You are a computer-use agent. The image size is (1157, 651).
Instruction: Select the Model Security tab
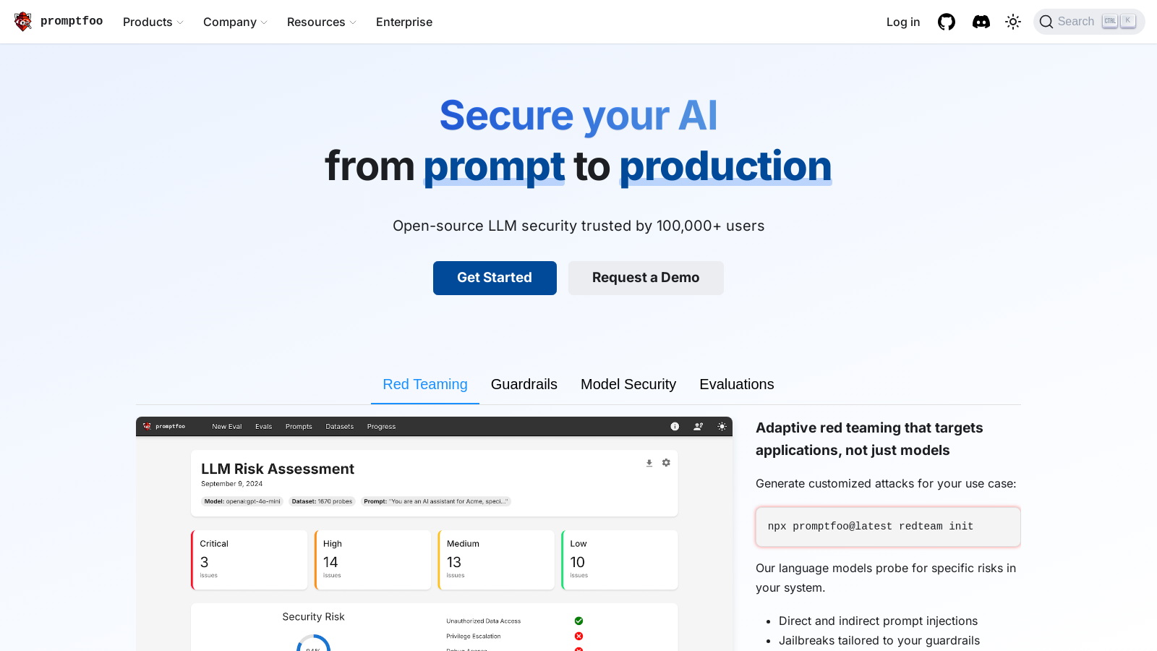click(628, 384)
